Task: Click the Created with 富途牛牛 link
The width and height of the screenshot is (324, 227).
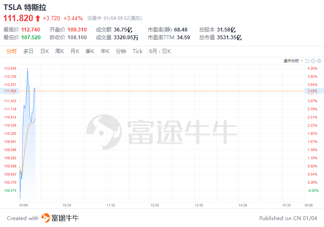Action: click(43, 218)
